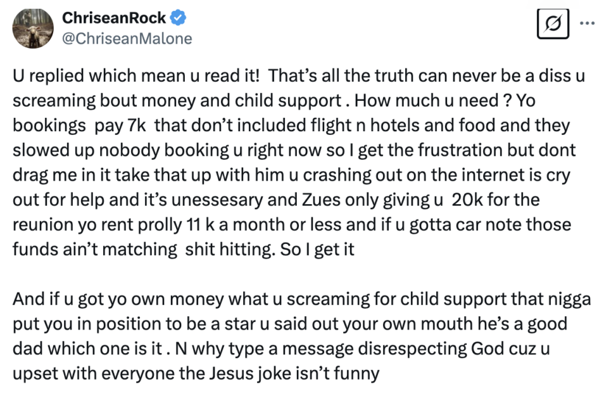Click the "7k" booking amount text
The width and height of the screenshot is (604, 398).
[136, 125]
